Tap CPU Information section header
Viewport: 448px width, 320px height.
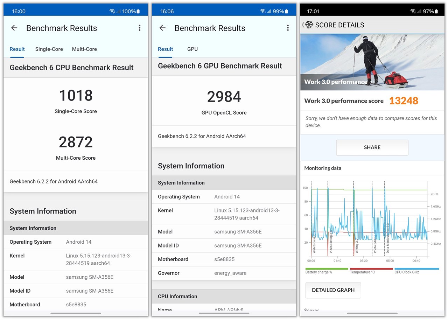coord(224,296)
